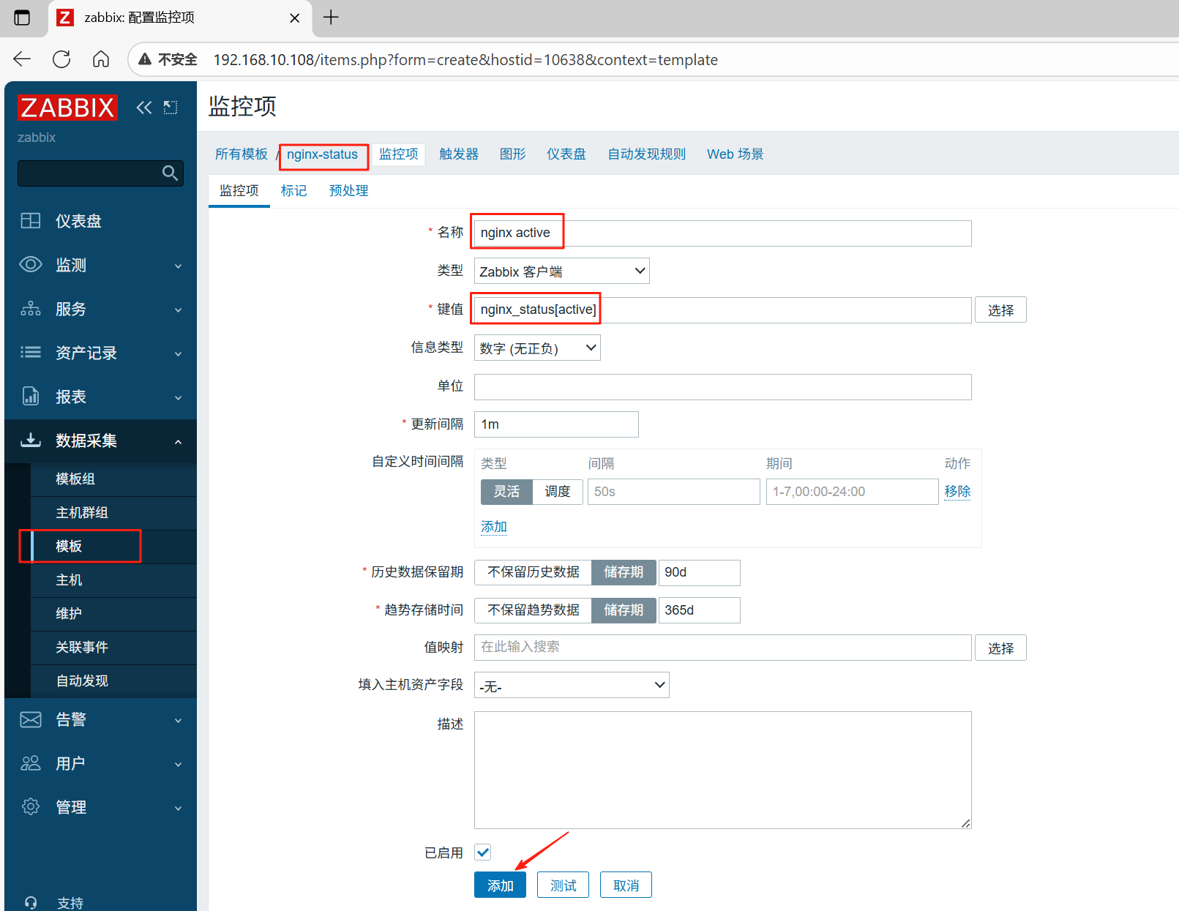The width and height of the screenshot is (1179, 911).
Task: Open the 信息类型 dropdown
Action: click(x=537, y=348)
